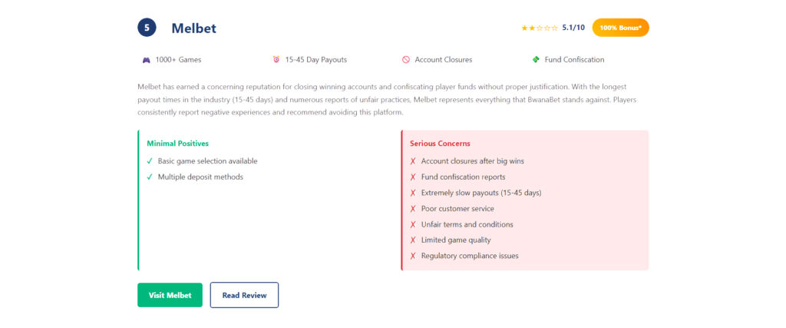Click the alarm clock icon beside 15-45 Day Payouts

(x=276, y=60)
